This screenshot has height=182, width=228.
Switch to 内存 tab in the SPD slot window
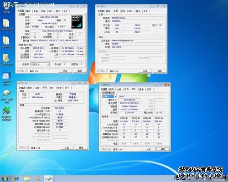pyautogui.click(x=126, y=89)
